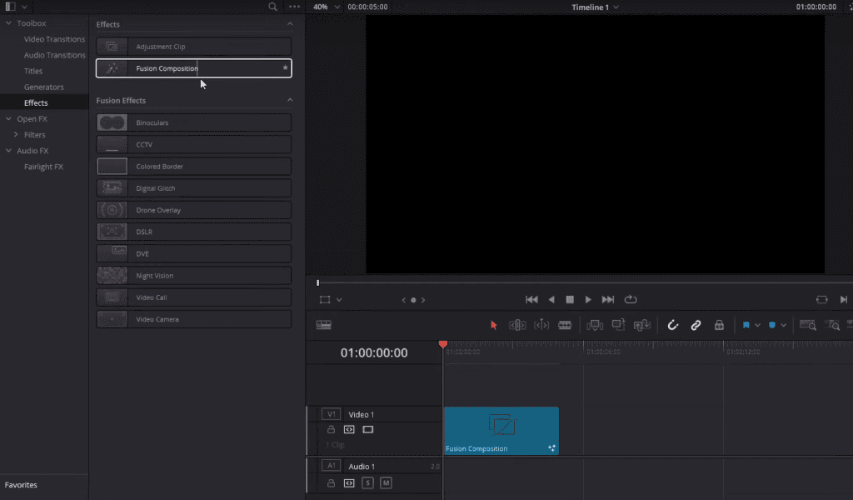Viewport: 853px width, 500px height.
Task: Open the panel layout dropdown arrow
Action: pos(24,7)
